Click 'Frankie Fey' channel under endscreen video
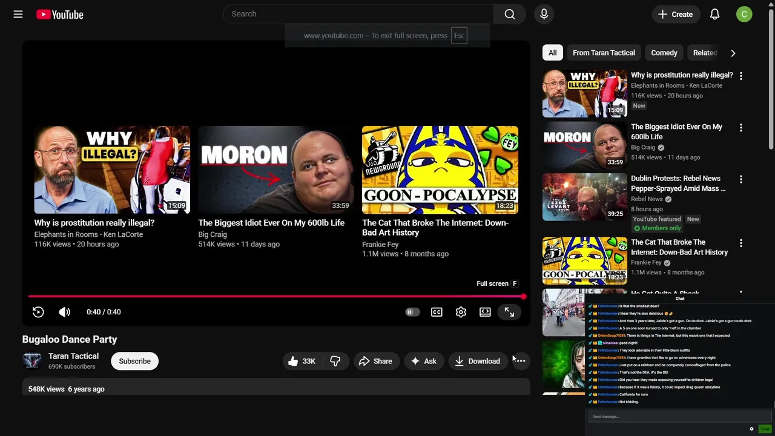 tap(380, 244)
